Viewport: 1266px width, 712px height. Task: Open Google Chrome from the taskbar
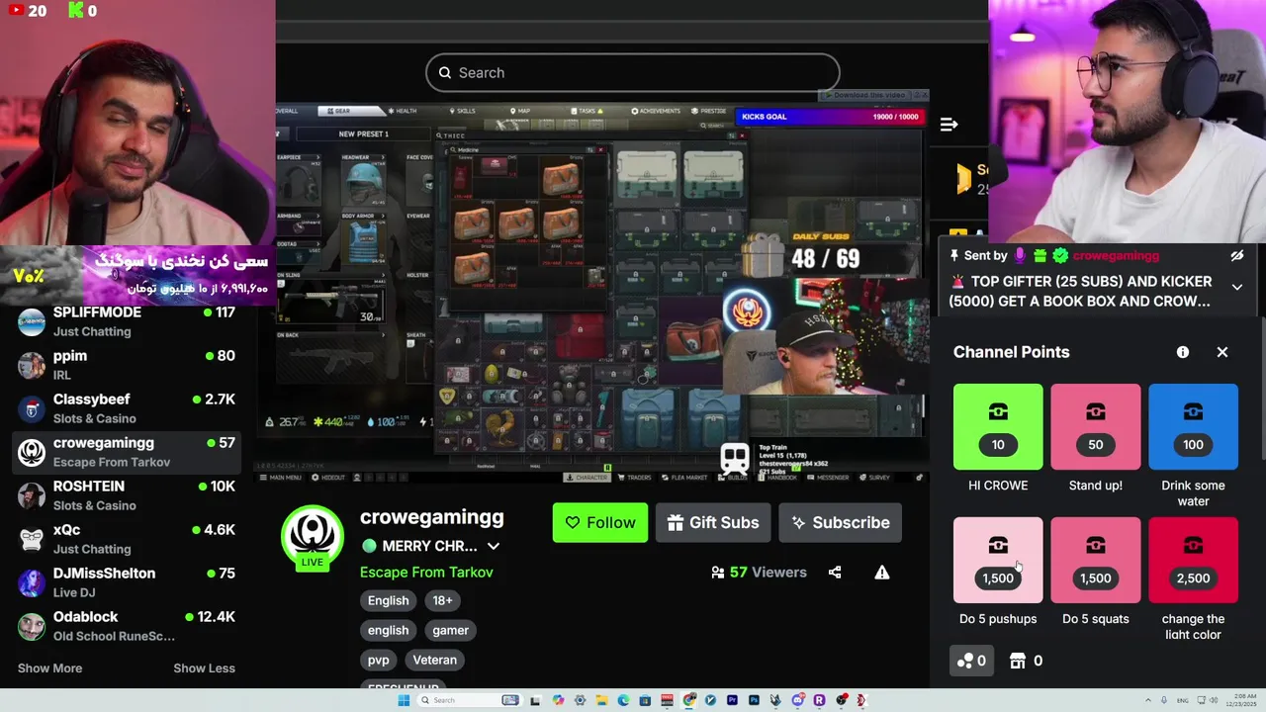tap(688, 700)
